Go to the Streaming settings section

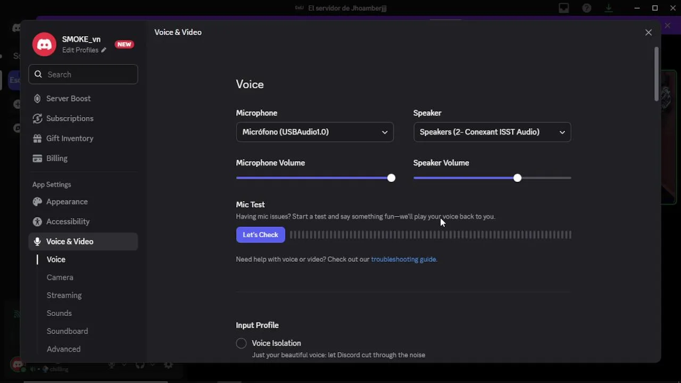64,295
